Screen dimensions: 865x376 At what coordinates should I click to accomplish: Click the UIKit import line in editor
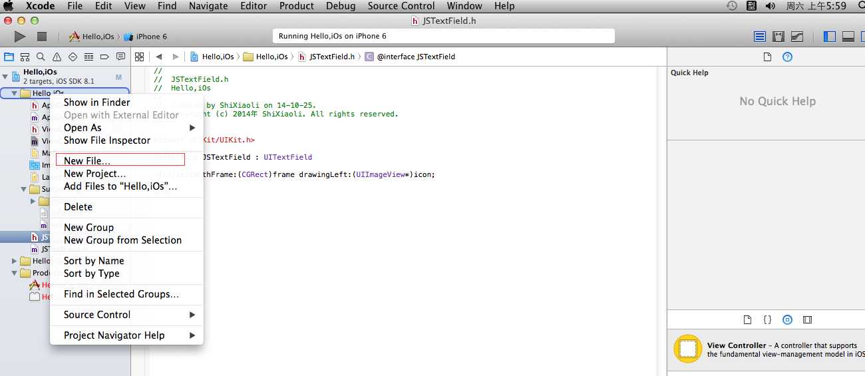(x=204, y=140)
